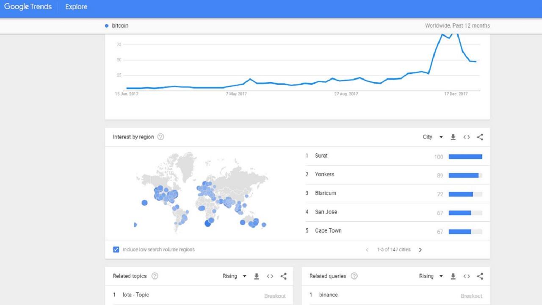The height and width of the screenshot is (305, 542).
Task: Open the Iota - Topic related entry
Action: [x=135, y=295]
